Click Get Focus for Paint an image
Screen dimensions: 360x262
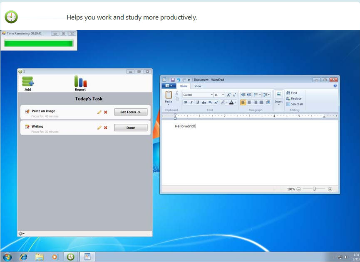(131, 112)
